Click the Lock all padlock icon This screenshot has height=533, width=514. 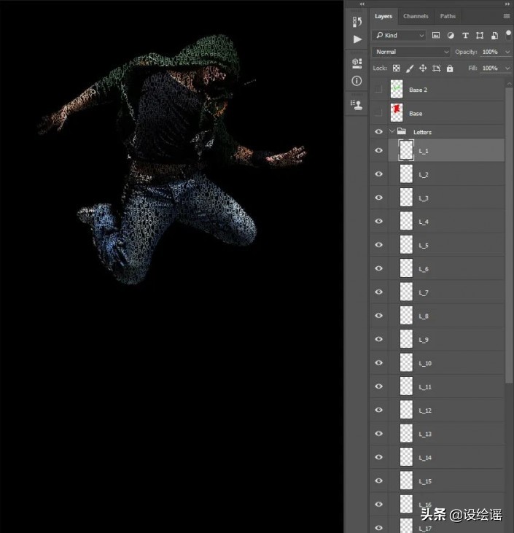[x=450, y=69]
